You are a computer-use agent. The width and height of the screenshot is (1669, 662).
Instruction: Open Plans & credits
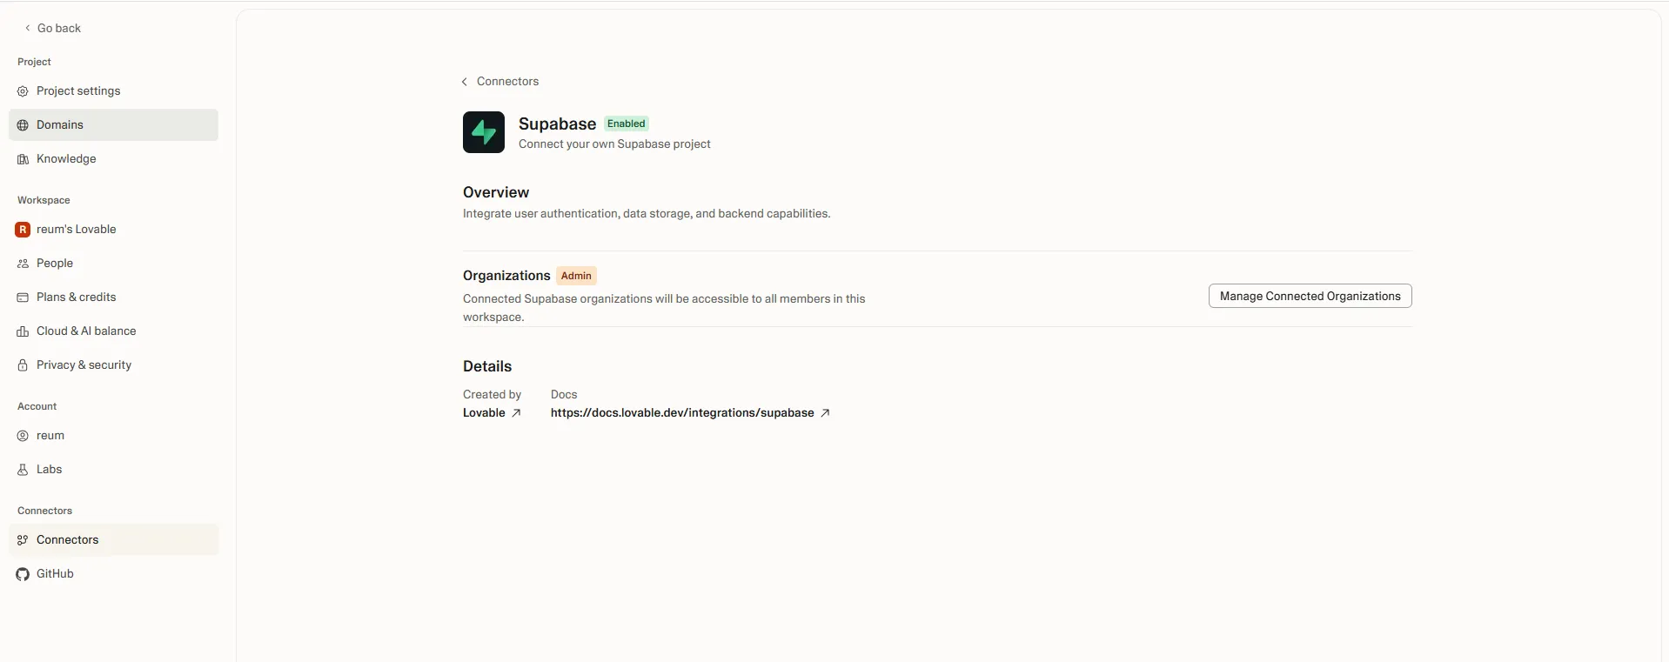coord(113,298)
